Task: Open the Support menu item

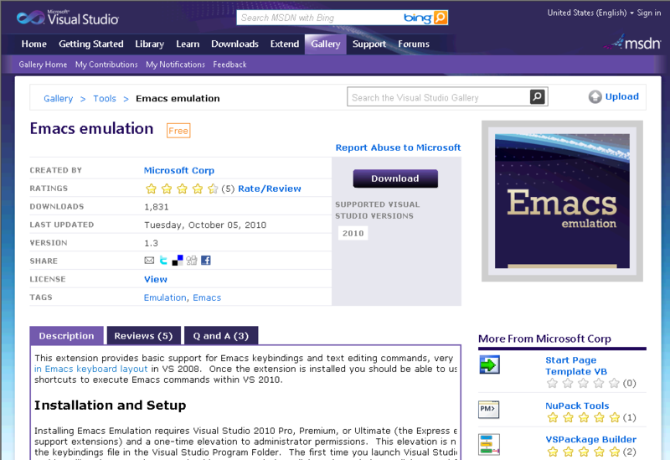Action: click(x=369, y=44)
